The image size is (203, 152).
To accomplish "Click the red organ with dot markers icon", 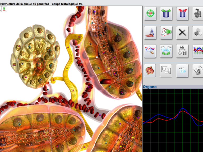I will pos(150,70).
